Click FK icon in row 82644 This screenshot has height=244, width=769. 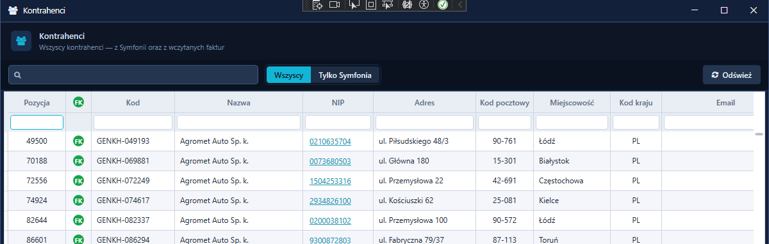[x=78, y=220]
